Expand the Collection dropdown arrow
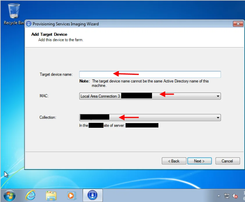245x202 pixels. pyautogui.click(x=218, y=118)
